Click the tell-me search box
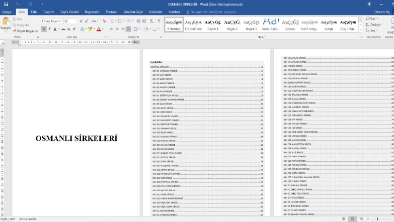 (212, 12)
